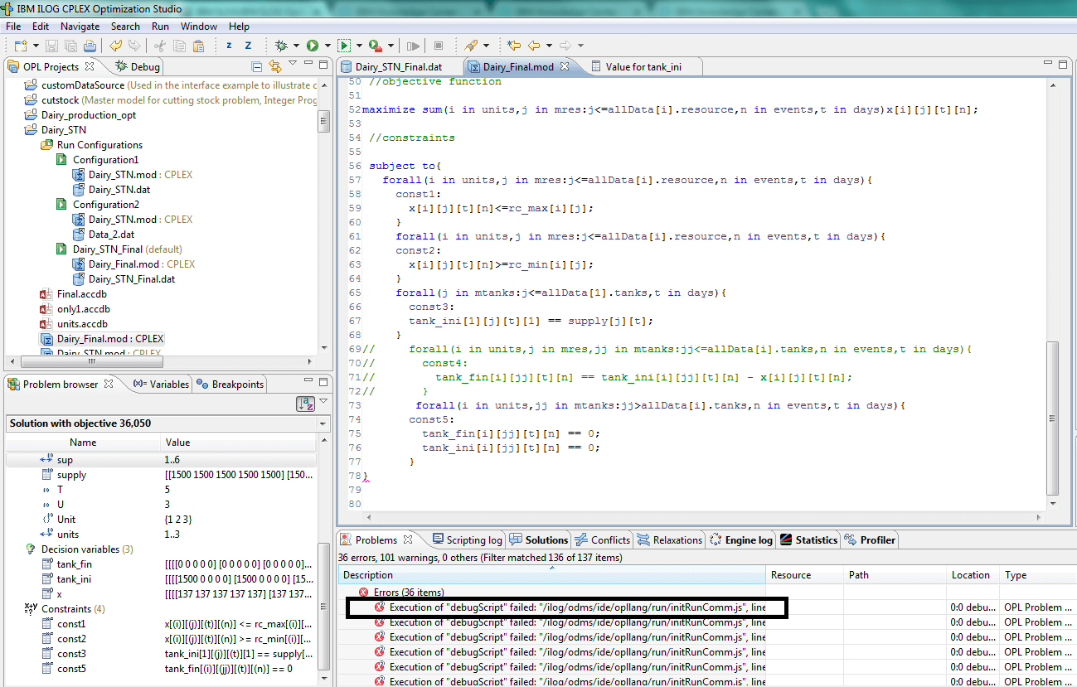
Task: Switch to the Variables tab
Action: click(x=162, y=384)
